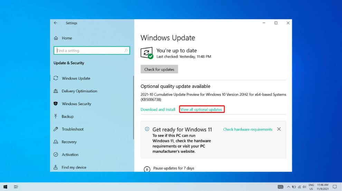The image size is (342, 191).
Task: Minimize the Settings window
Action: click(264, 23)
